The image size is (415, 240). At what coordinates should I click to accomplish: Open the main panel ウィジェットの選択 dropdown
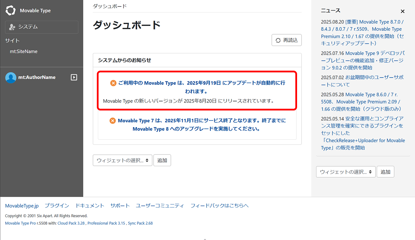coord(122,160)
